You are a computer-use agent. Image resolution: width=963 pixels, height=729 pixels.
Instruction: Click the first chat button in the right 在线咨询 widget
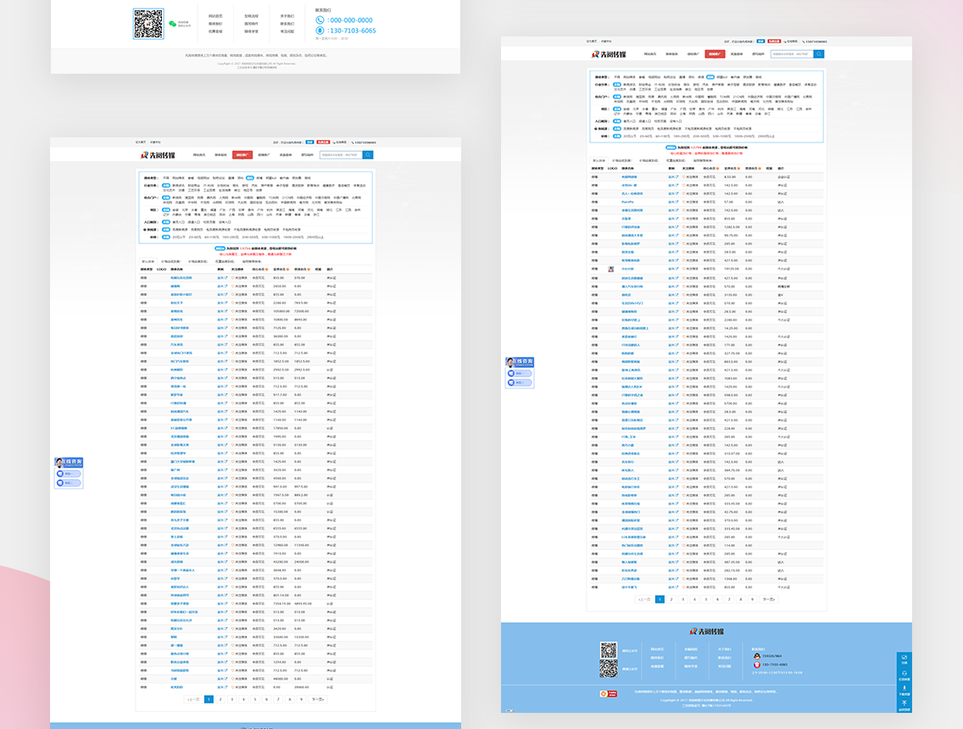tap(519, 373)
